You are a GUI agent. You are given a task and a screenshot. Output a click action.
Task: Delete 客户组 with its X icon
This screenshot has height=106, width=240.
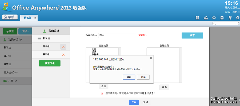[x=63, y=47]
